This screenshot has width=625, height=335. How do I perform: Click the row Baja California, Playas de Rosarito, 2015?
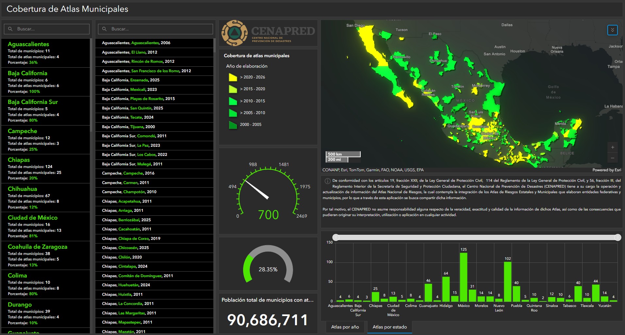point(154,99)
